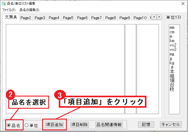188x132 pixels.
Task: Open the Page5 tab
Action: pyautogui.click(x=68, y=18)
